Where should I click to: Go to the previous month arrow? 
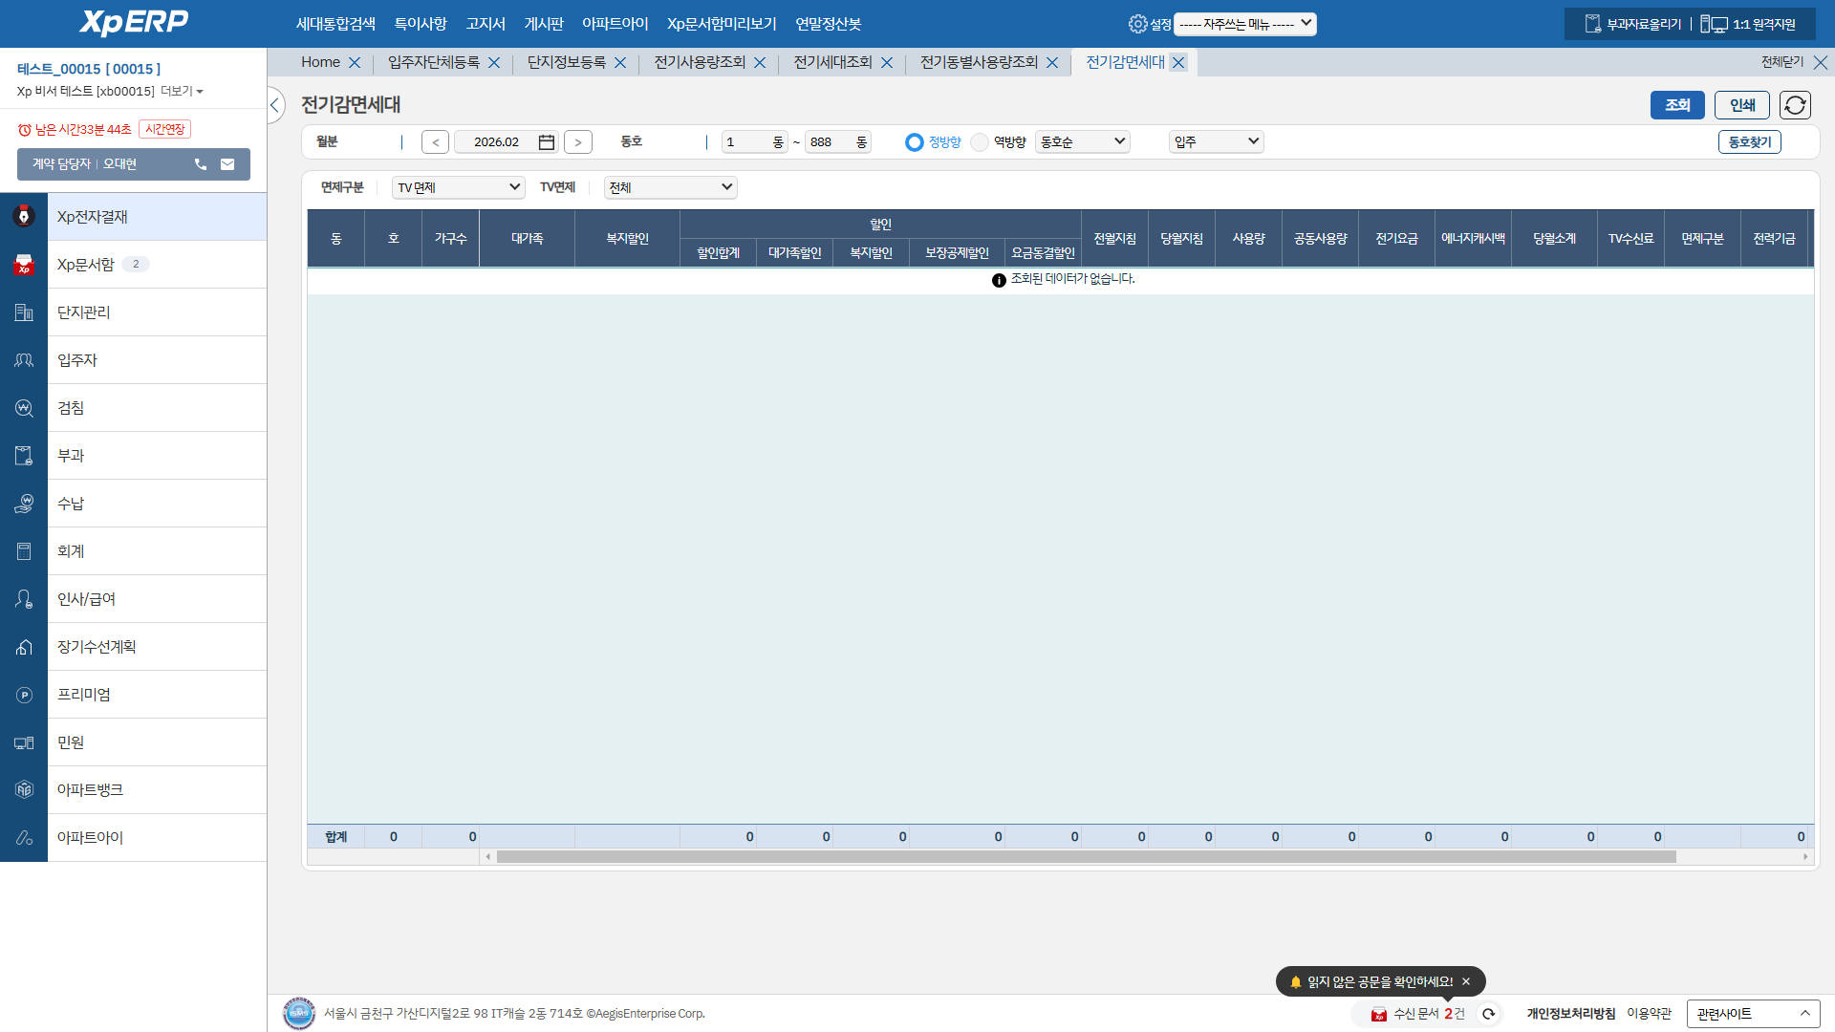435,142
